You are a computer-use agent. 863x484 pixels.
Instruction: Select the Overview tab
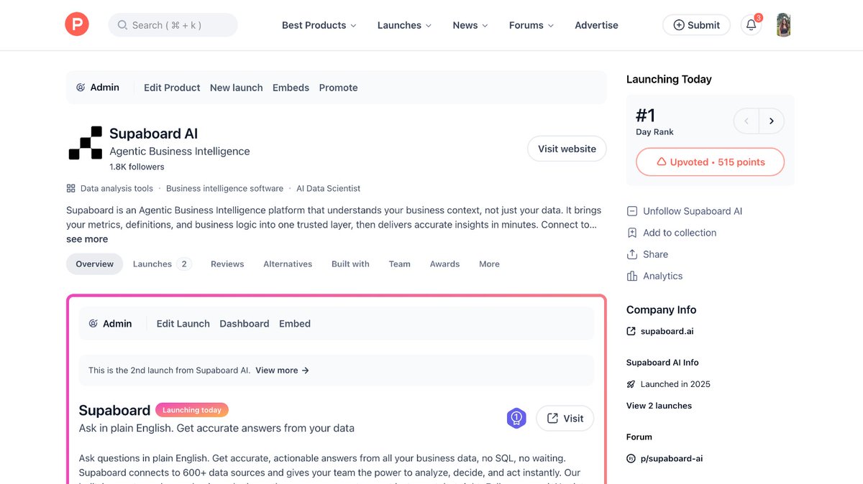(95, 264)
